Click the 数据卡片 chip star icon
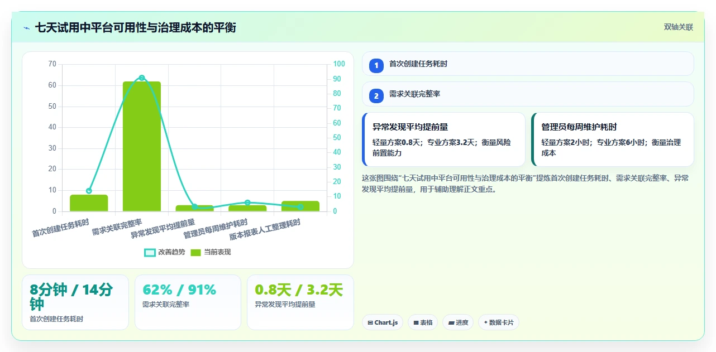 [485, 322]
